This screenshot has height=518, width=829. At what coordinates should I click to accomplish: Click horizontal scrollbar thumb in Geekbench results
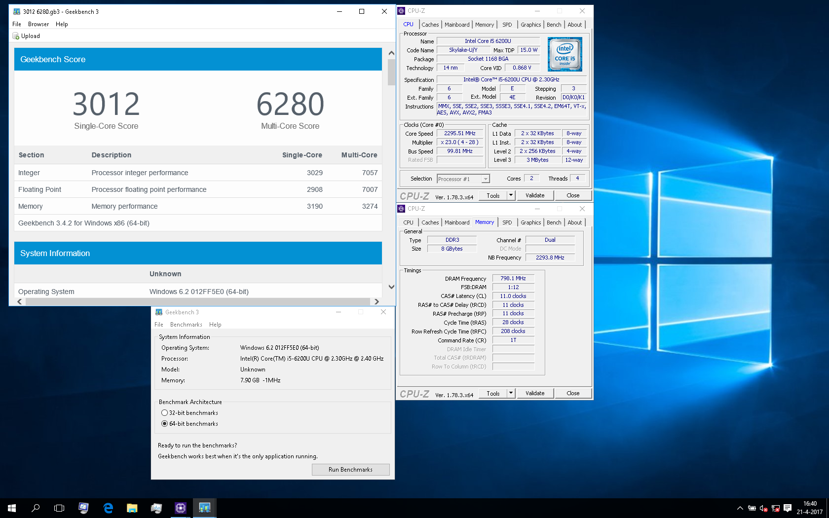tap(197, 301)
